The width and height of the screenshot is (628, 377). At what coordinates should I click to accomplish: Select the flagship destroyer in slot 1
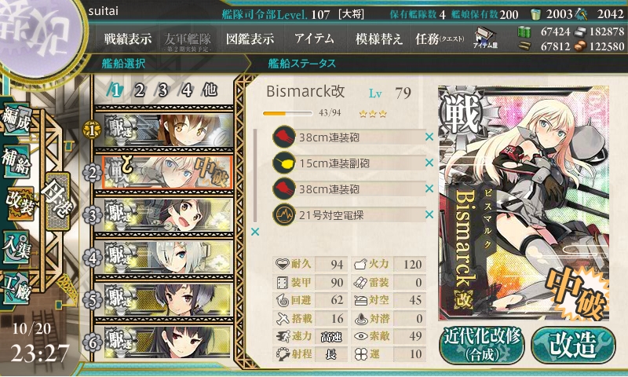pyautogui.click(x=168, y=130)
